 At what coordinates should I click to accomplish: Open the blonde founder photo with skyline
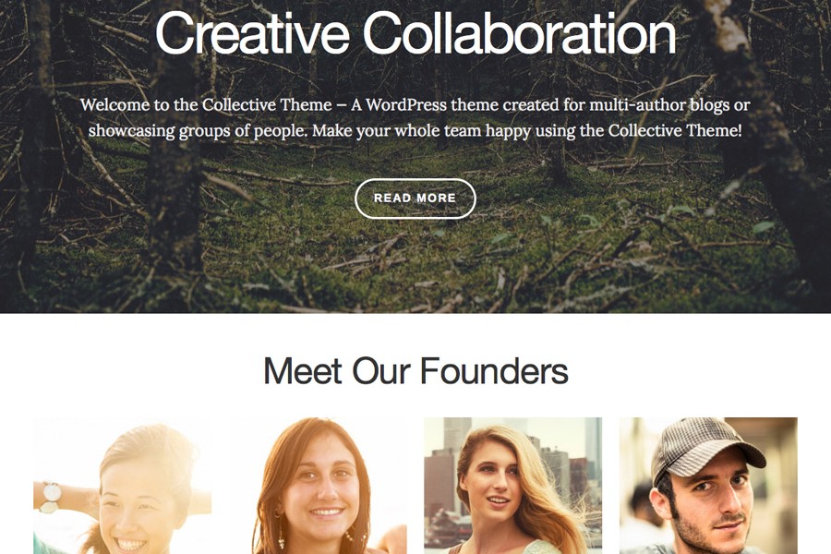[x=513, y=486]
